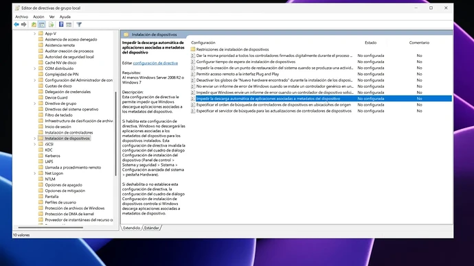Select Opciones de apagado tree item
Image resolution: width=474 pixels, height=266 pixels.
pyautogui.click(x=63, y=185)
